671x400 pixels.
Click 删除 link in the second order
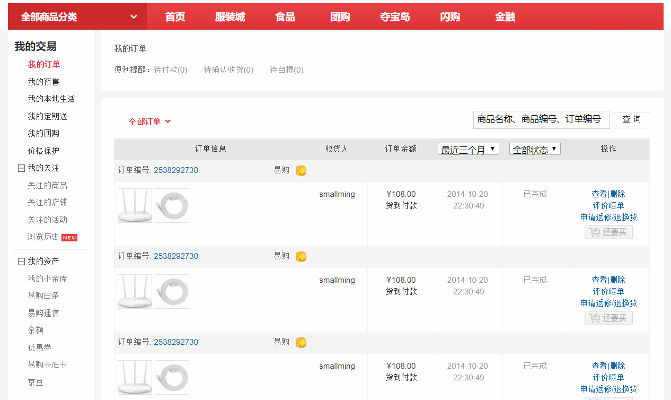click(617, 280)
